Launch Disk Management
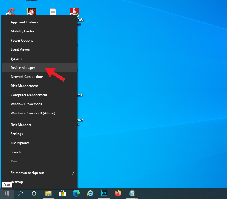The image size is (227, 199). tap(39, 86)
